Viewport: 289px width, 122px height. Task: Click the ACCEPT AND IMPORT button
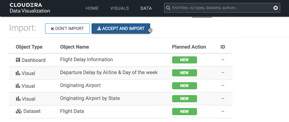pos(121,28)
